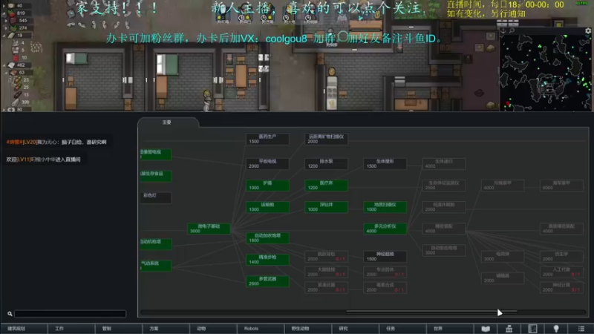Click the resource icon beside count 274
Screen dimensions: 594x334
13,27
